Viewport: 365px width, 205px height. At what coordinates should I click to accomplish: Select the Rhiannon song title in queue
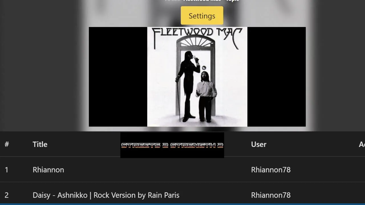click(48, 170)
